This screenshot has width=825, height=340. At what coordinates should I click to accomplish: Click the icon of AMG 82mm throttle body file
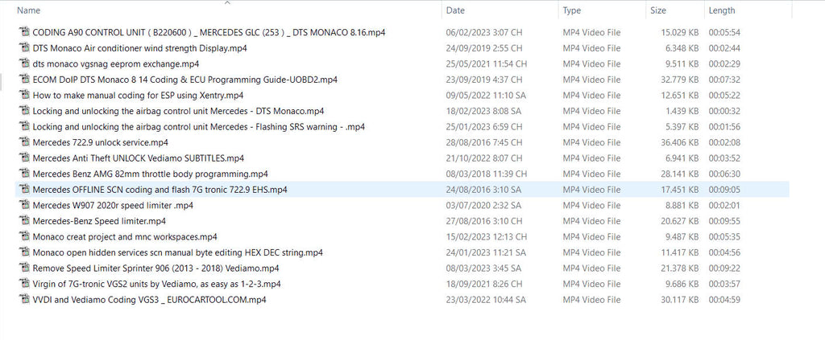tap(23, 173)
